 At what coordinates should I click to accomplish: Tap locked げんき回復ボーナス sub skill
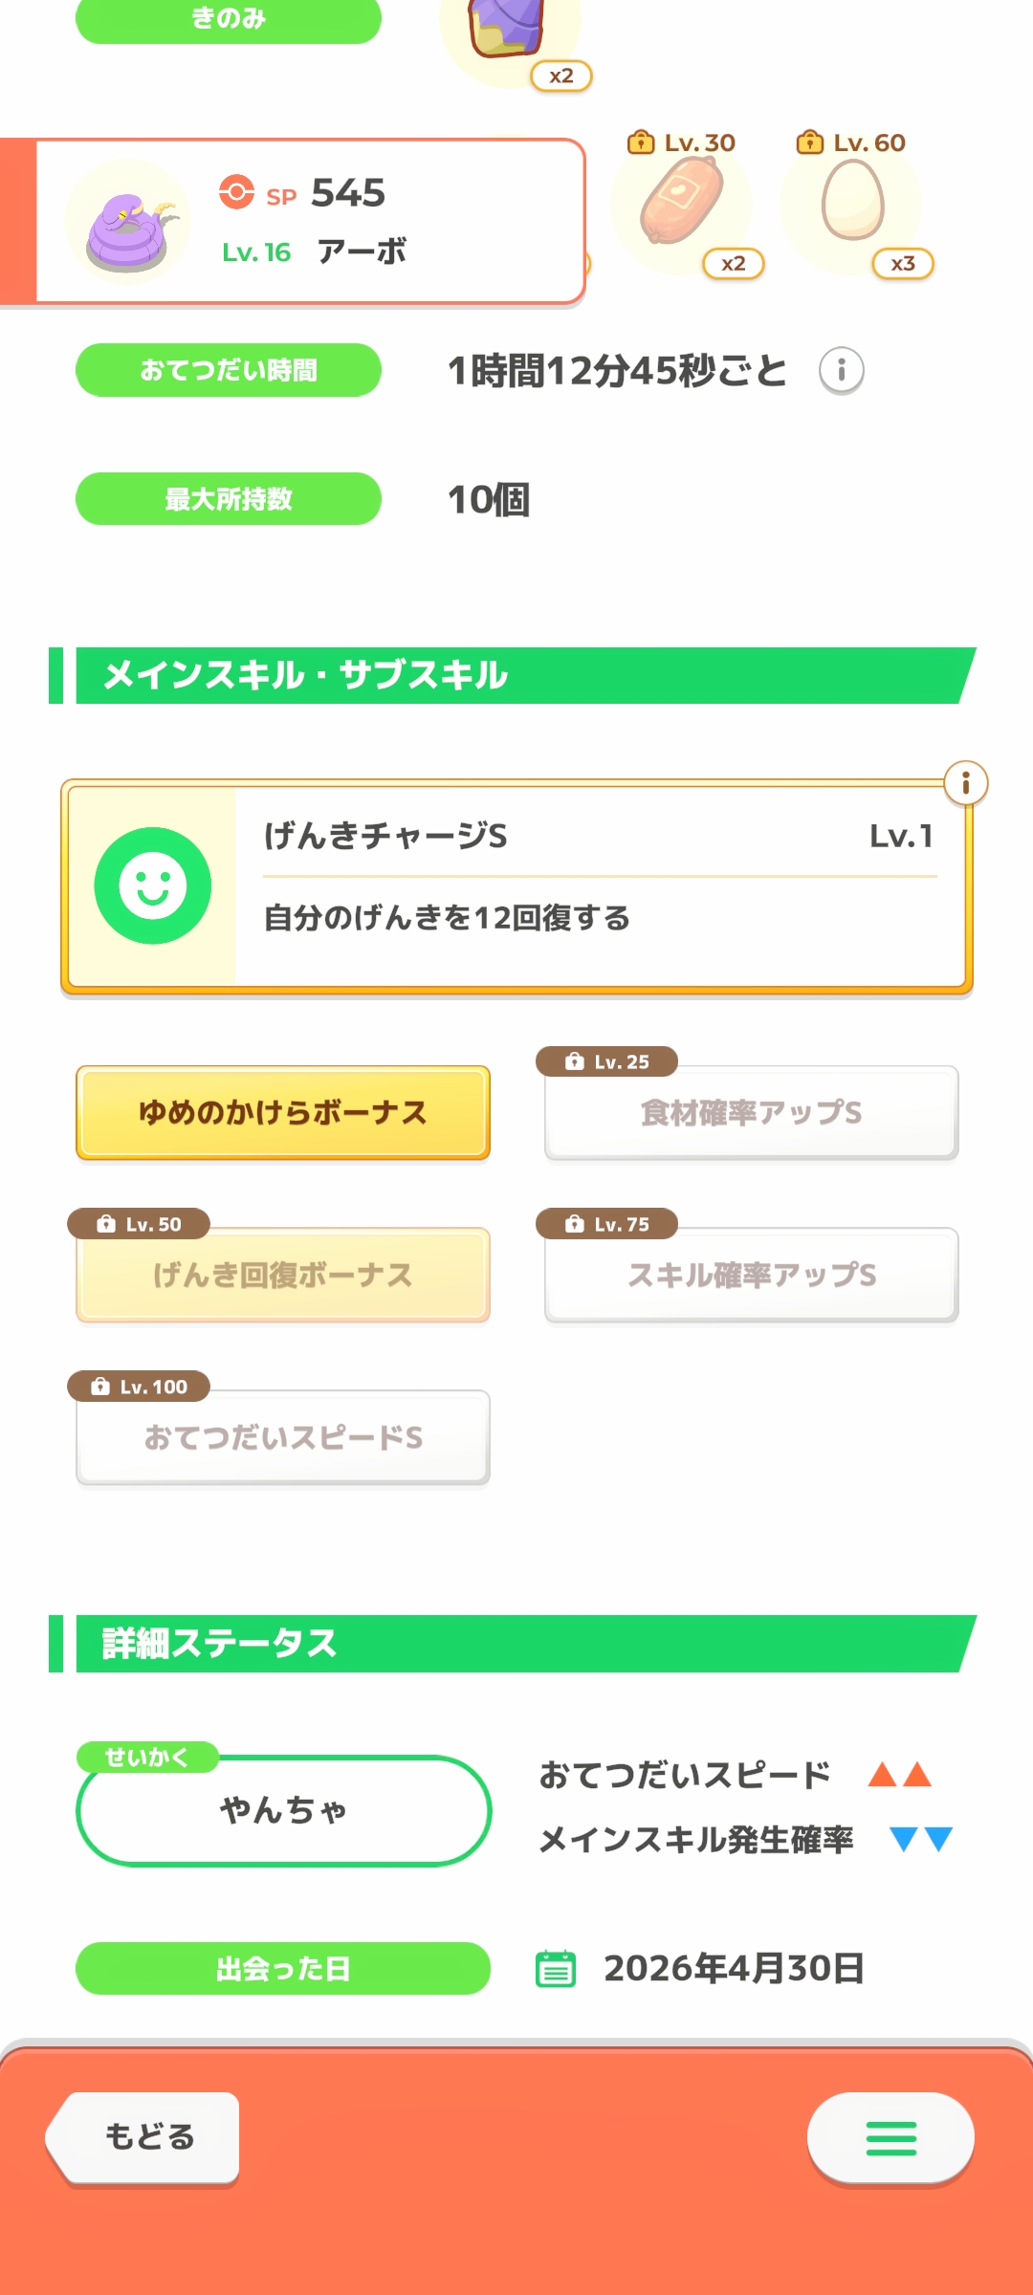(283, 1275)
